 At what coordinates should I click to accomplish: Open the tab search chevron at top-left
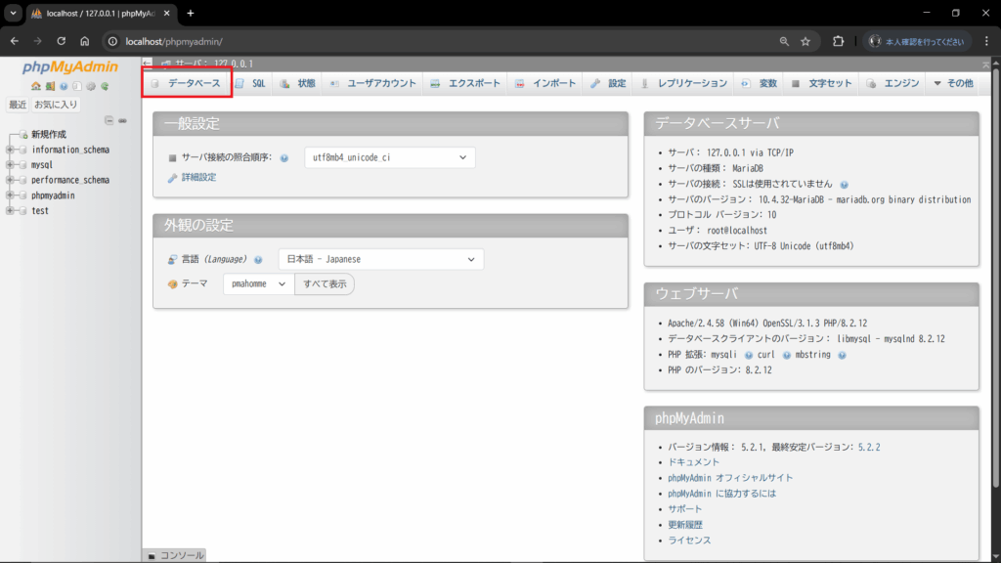point(13,13)
